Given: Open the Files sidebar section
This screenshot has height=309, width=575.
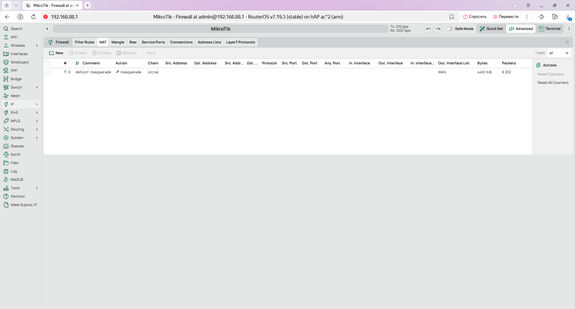Looking at the screenshot, I should (x=14, y=163).
